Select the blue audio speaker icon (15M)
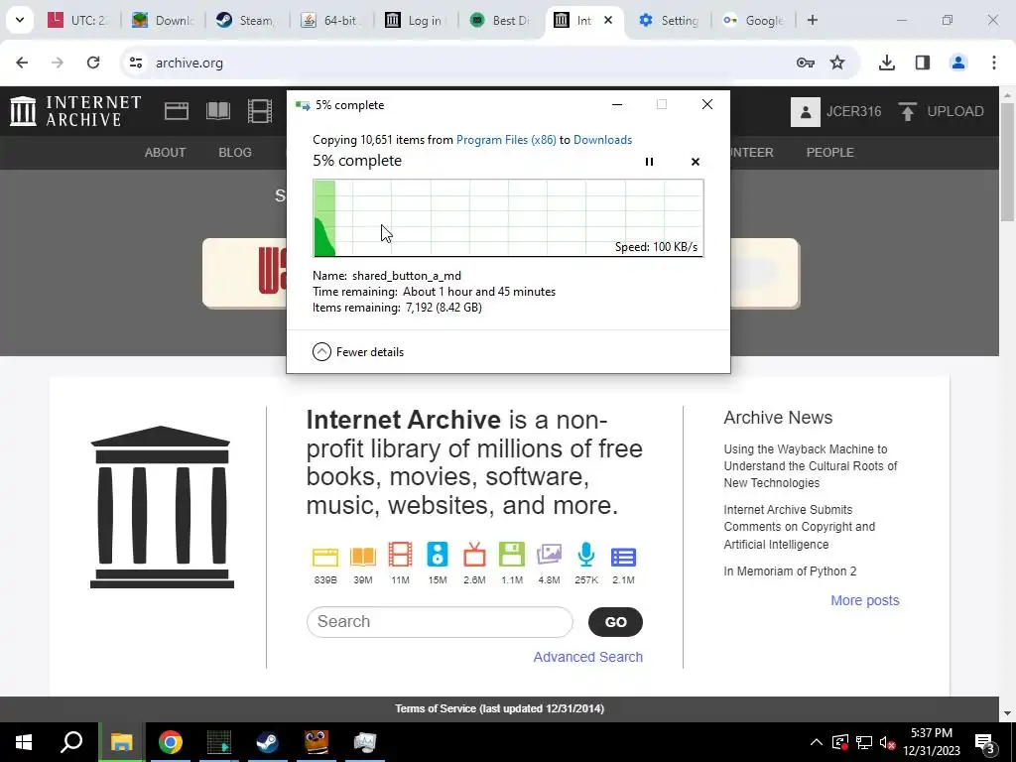This screenshot has width=1016, height=762. 438,556
